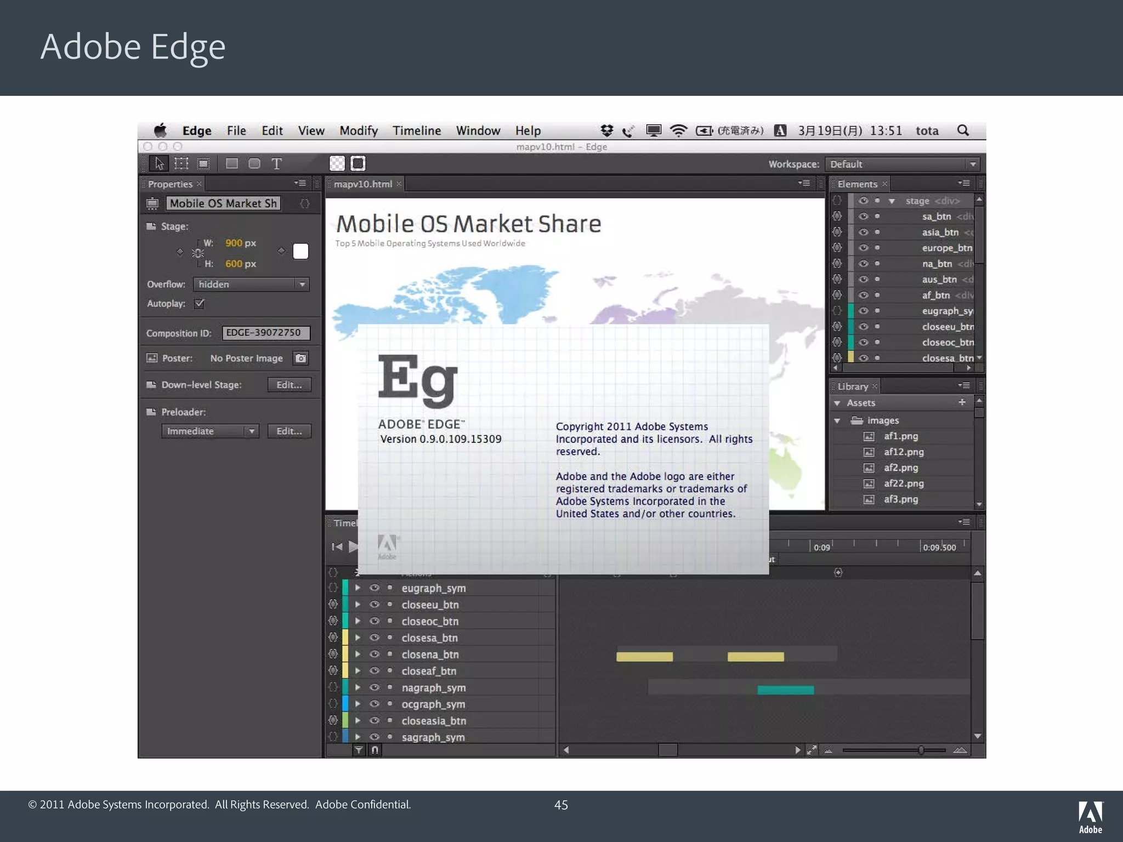Open the Edit menu
This screenshot has height=842, width=1123.
(x=272, y=130)
